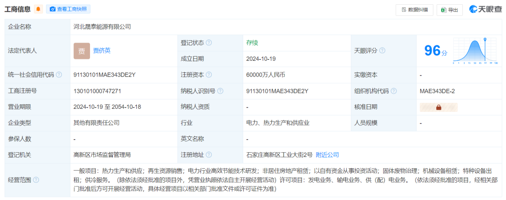The height and width of the screenshot is (200, 506).
Task: Click taxpayer ID value 91130101MAE343DE2Y in 纳税人识别号 row
Action: (x=277, y=91)
